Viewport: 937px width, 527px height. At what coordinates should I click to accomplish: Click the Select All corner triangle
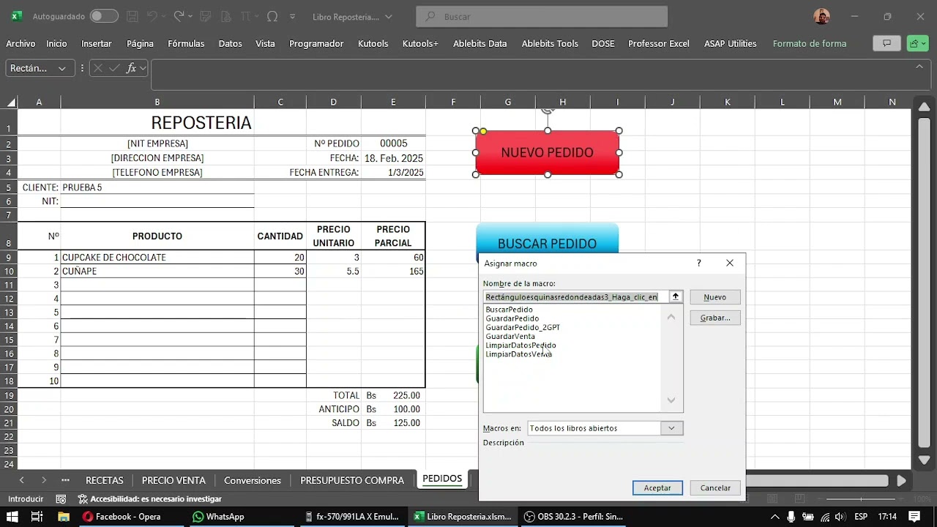pos(10,102)
